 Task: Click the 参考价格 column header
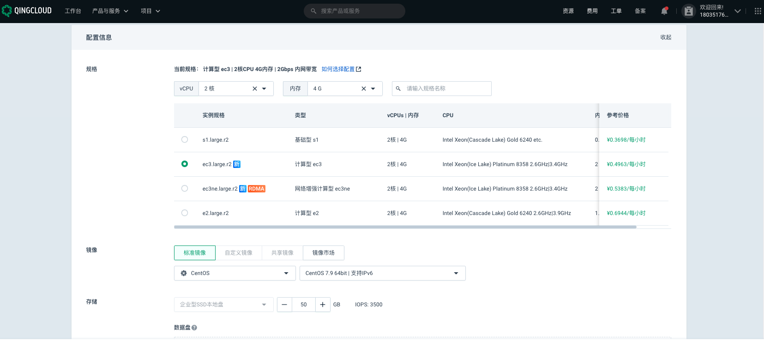(618, 115)
